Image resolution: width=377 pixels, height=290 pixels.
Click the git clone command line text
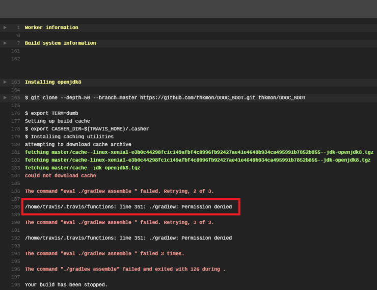pos(165,97)
